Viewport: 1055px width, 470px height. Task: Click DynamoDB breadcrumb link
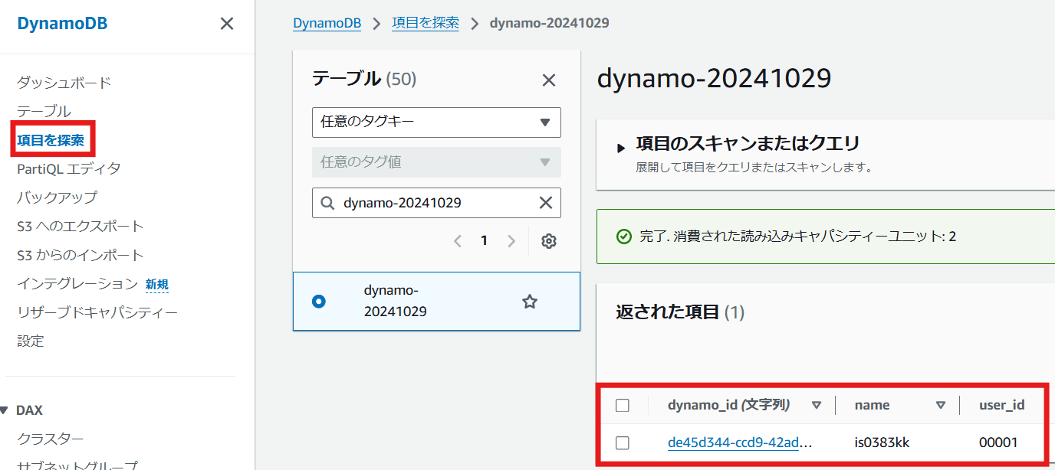coord(327,23)
